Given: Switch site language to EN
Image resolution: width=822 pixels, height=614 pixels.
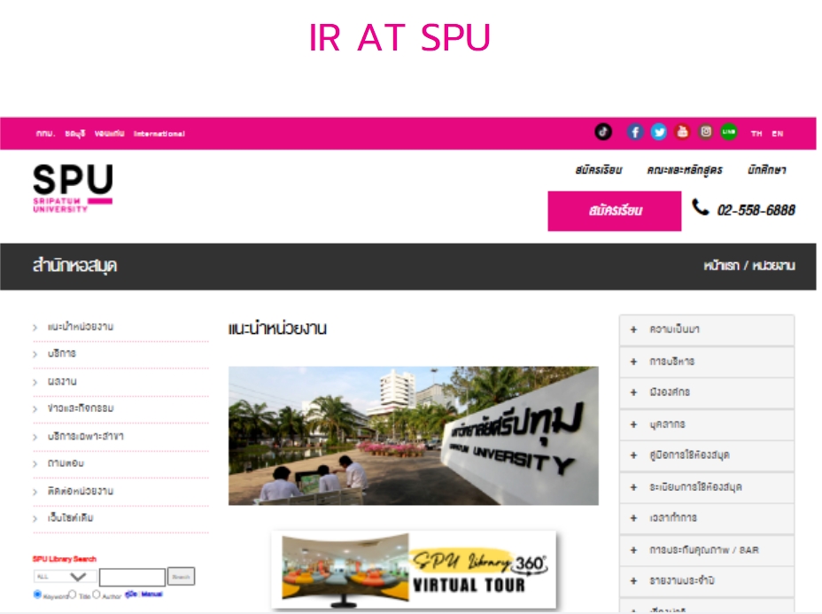Looking at the screenshot, I should pos(778,134).
